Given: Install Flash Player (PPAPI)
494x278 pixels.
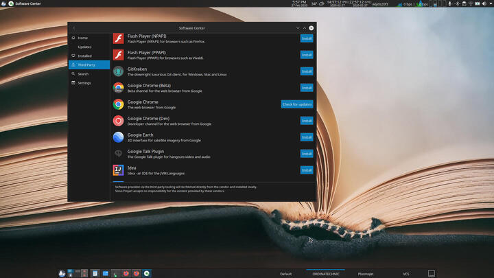Looking at the screenshot, I should click(x=307, y=55).
